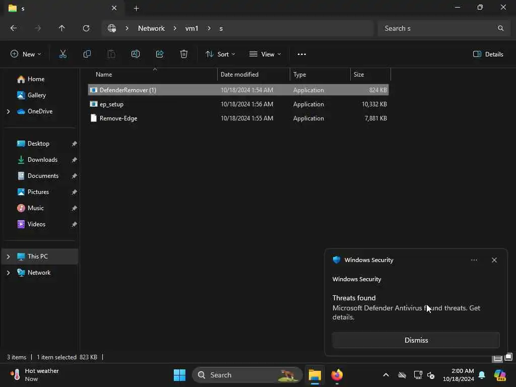Refresh the current folder
Viewport: 516px width, 387px height.
86,28
